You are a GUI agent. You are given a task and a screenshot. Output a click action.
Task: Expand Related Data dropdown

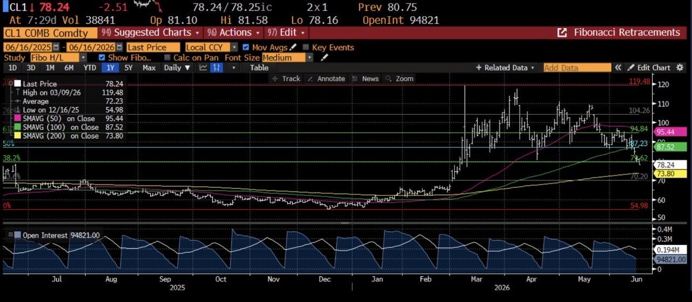[x=505, y=67]
